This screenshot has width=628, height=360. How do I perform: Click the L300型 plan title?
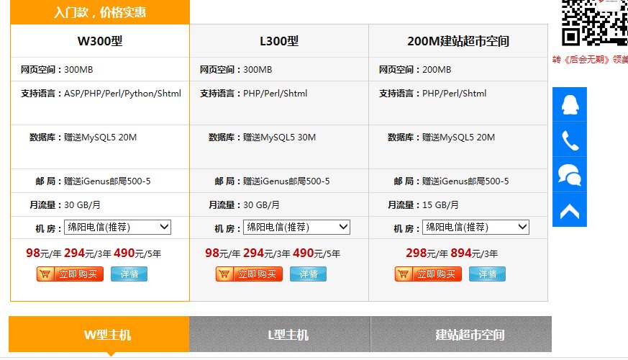click(x=279, y=41)
